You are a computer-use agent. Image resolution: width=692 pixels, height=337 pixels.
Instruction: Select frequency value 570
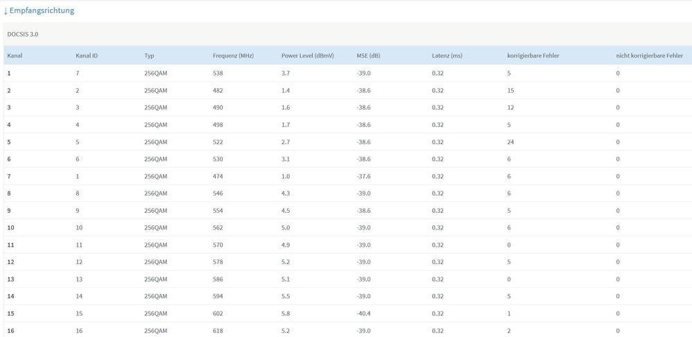point(218,245)
